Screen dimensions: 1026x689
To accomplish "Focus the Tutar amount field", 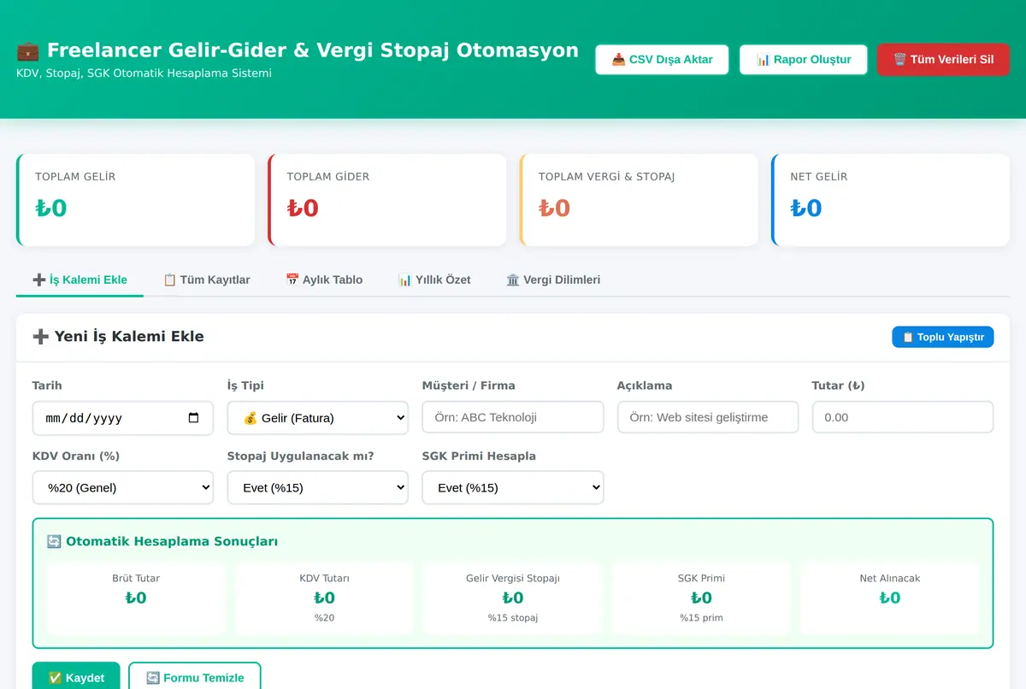I will click(903, 417).
